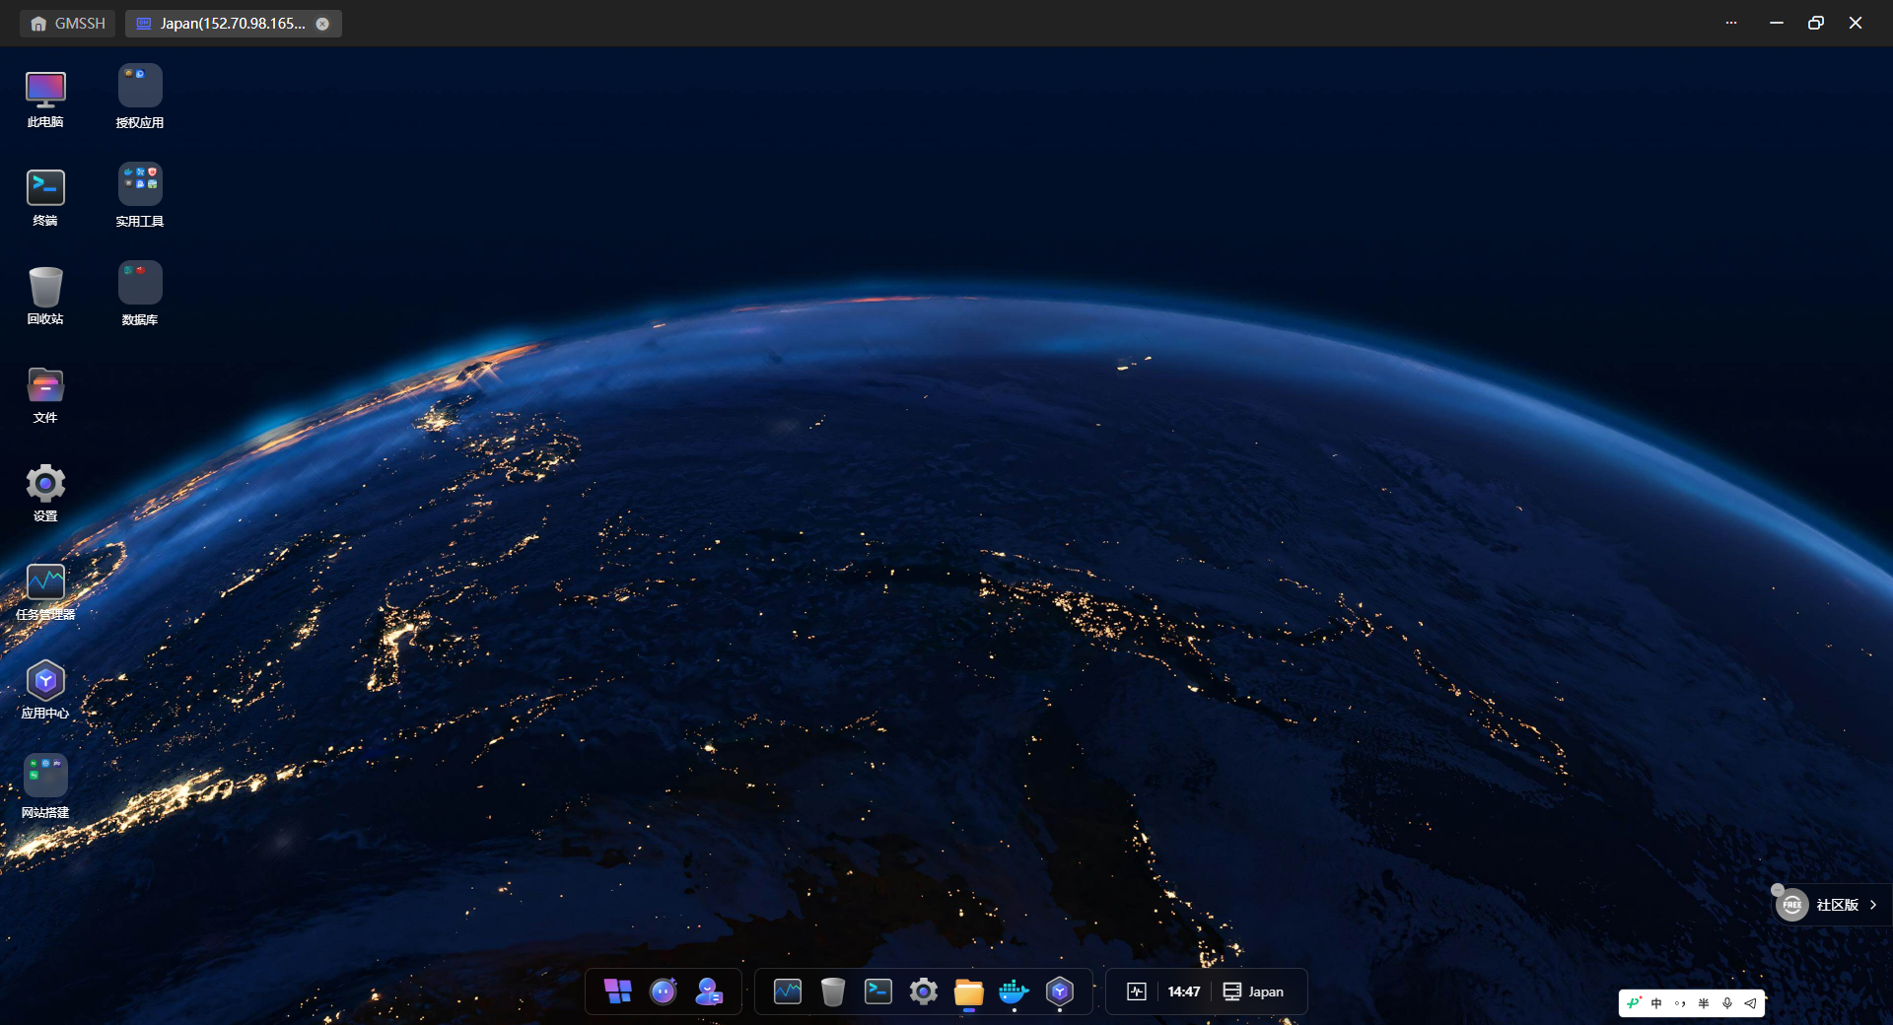Open the Docker whale icon in the dock

click(x=1015, y=991)
